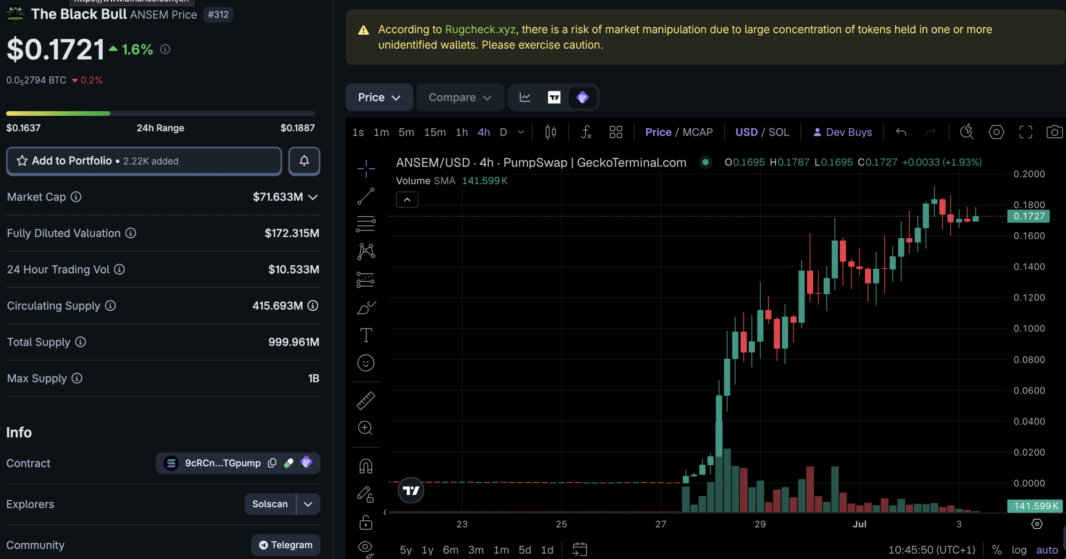Set chart range to 1d
Image resolution: width=1066 pixels, height=559 pixels.
(547, 550)
